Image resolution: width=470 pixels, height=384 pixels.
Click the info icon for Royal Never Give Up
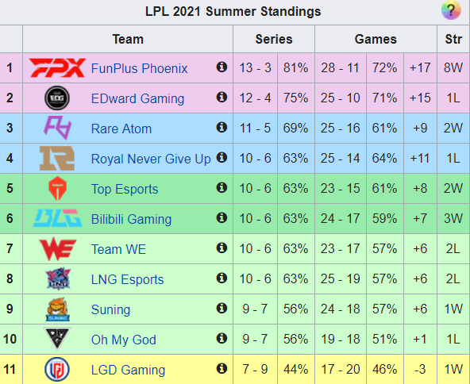(222, 157)
